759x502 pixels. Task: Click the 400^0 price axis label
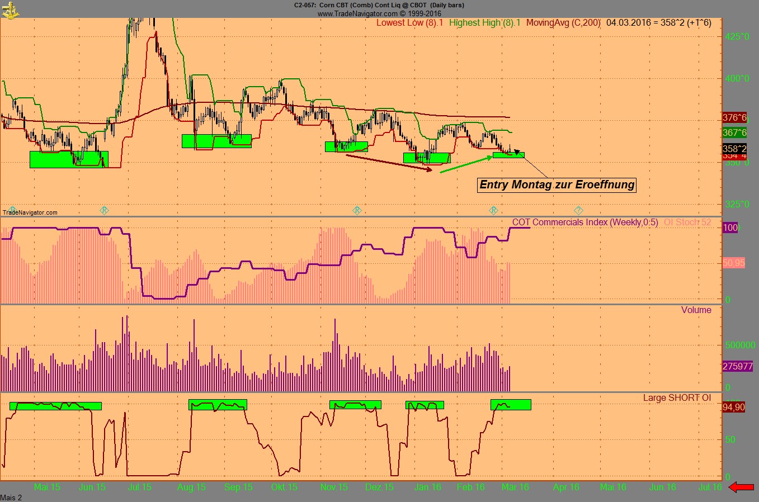click(x=737, y=78)
